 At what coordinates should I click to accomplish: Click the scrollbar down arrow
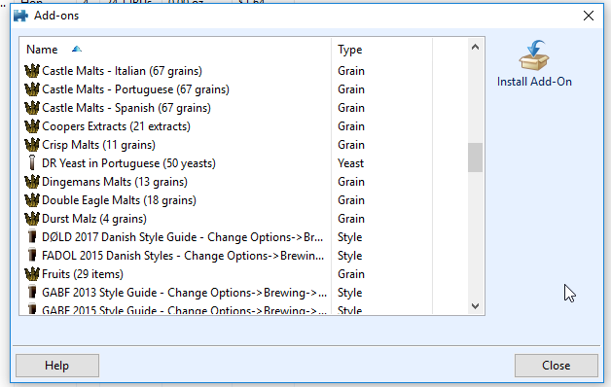click(x=475, y=306)
